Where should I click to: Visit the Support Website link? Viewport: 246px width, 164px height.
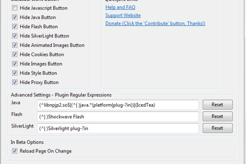(x=123, y=15)
